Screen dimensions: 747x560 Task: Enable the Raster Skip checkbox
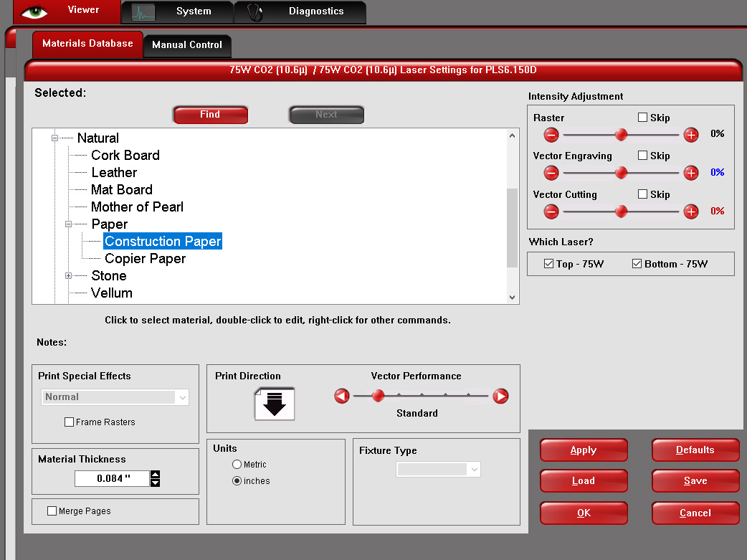click(x=642, y=118)
